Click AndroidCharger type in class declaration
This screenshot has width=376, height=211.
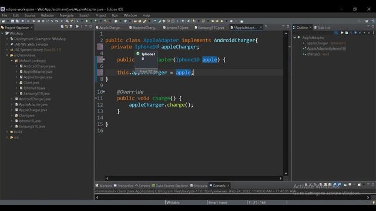234,40
